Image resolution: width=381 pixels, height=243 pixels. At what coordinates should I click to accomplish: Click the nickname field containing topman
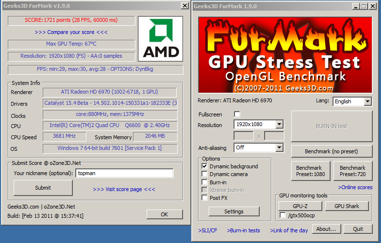click(x=124, y=173)
